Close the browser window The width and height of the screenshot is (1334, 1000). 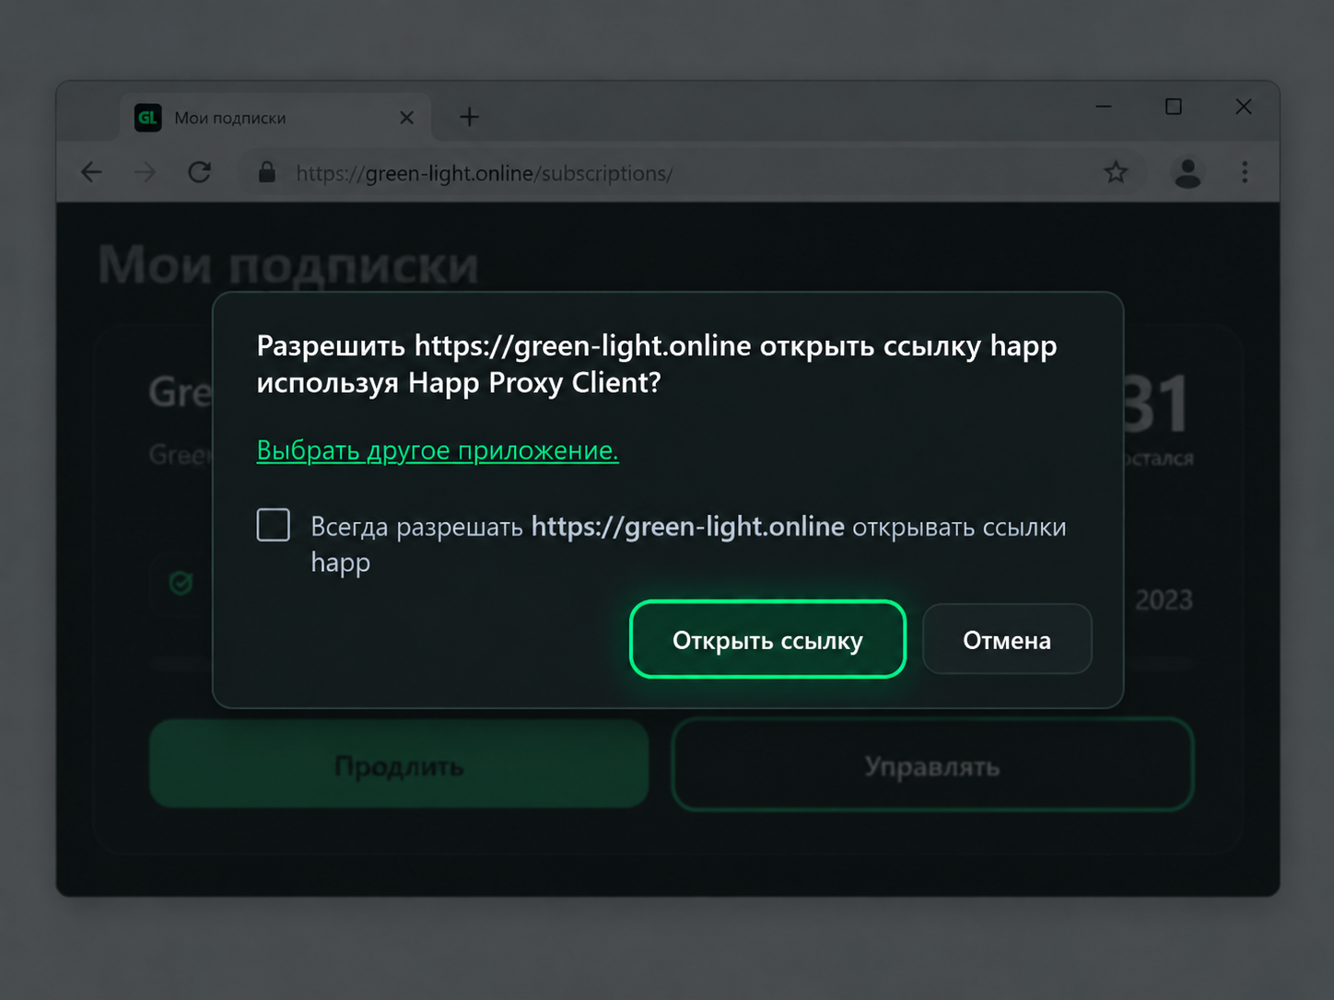[x=1244, y=107]
